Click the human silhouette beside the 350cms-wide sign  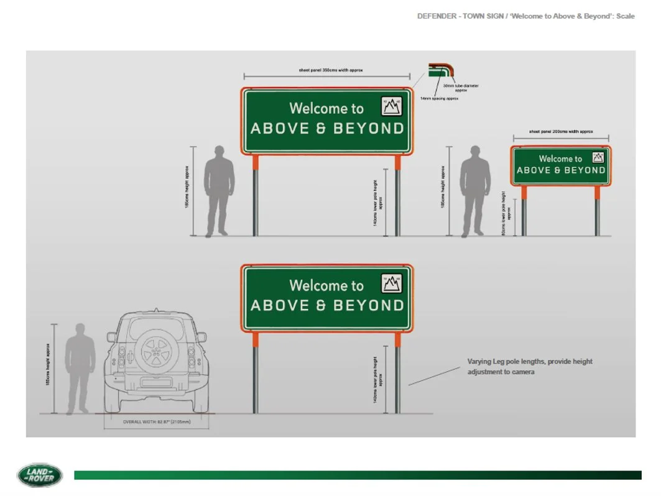(x=220, y=191)
